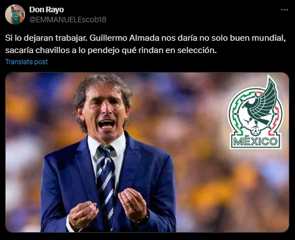Click the post text starting Si lo dejaran
This screenshot has height=240, width=295.
(x=145, y=44)
